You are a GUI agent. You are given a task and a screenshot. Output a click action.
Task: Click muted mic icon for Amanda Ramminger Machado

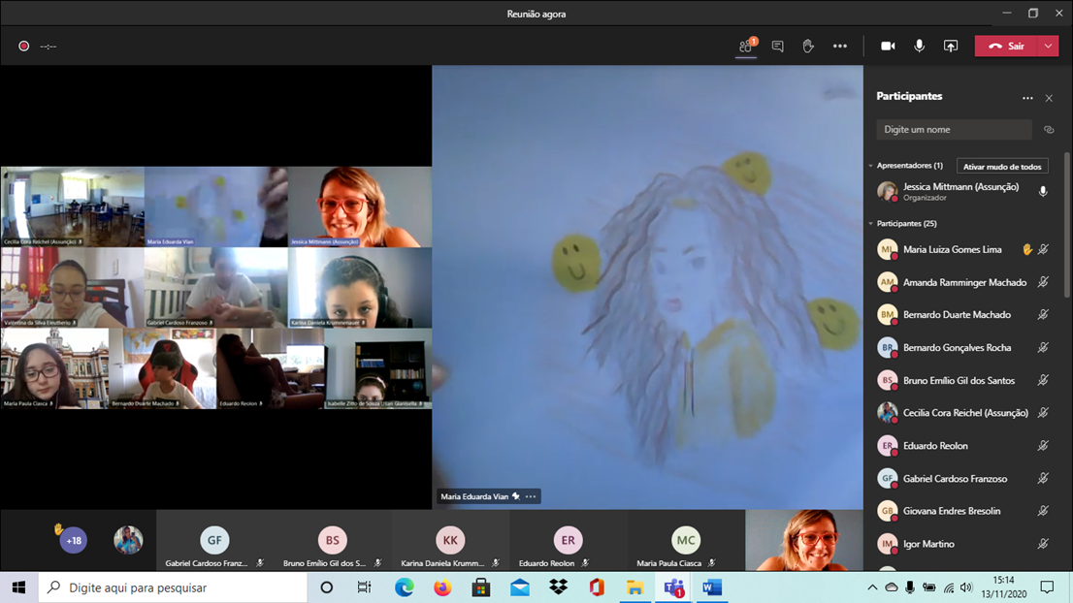pos(1043,282)
